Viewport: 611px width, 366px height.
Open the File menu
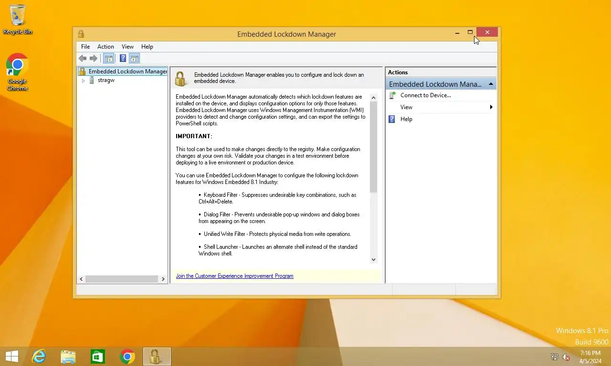coord(85,47)
